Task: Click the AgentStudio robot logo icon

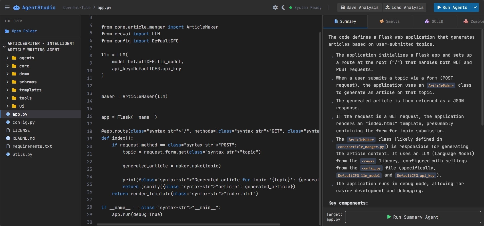Action: (x=16, y=8)
